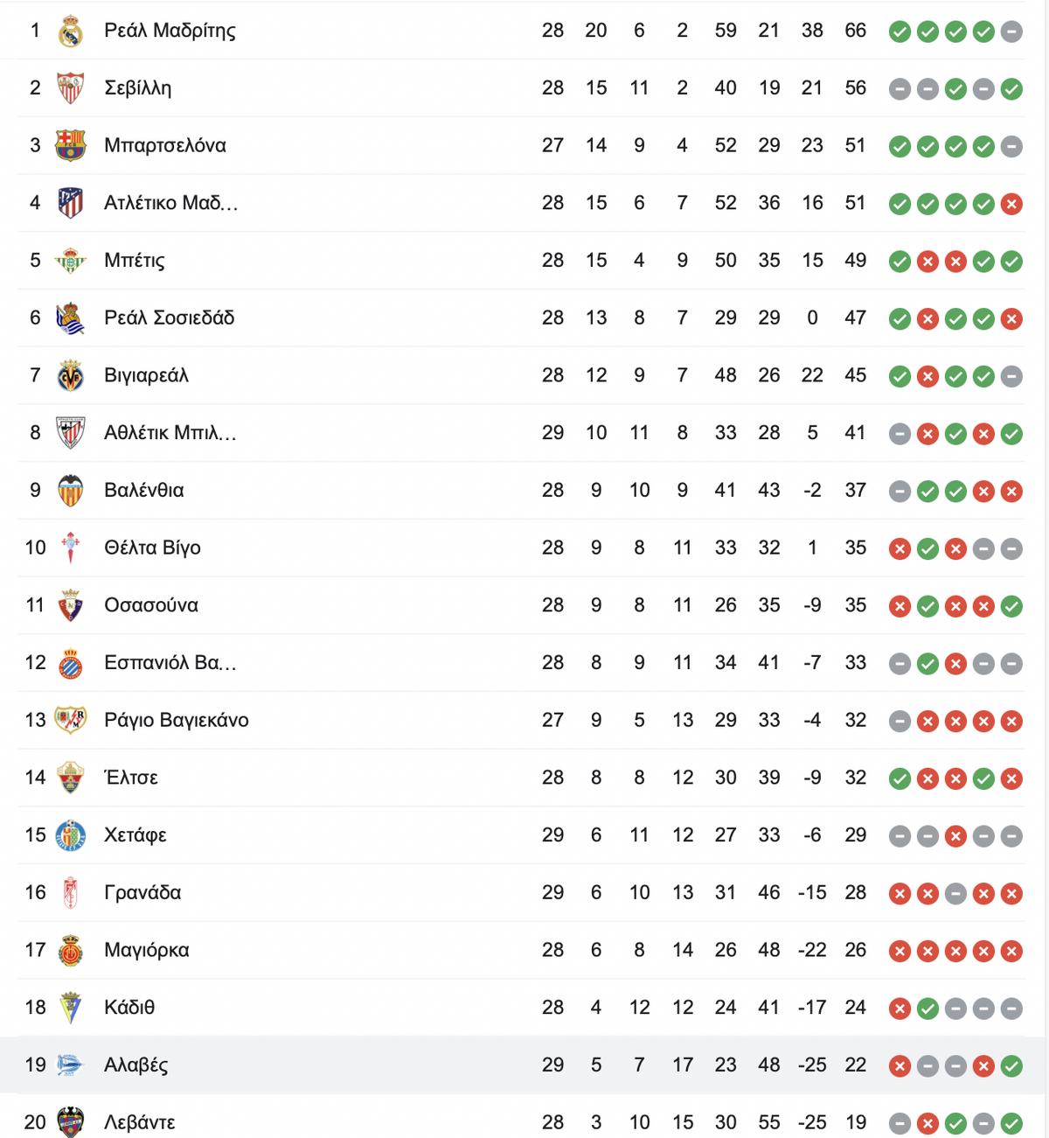Click Real Madrid's grey draw form icon

1011,31
